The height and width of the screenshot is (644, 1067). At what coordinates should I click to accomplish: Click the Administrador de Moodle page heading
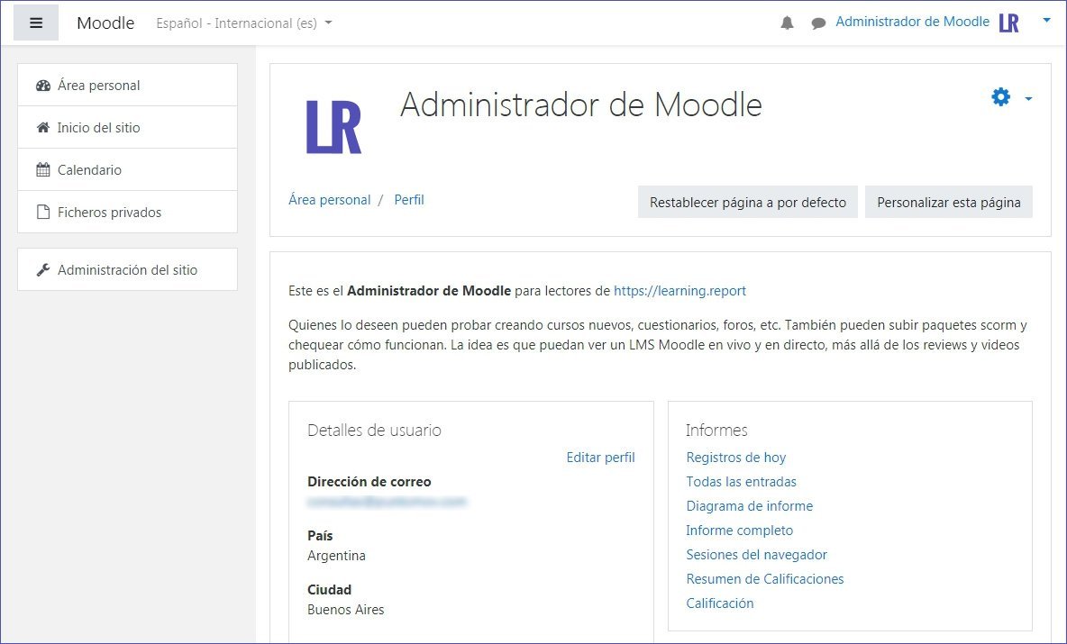(581, 104)
